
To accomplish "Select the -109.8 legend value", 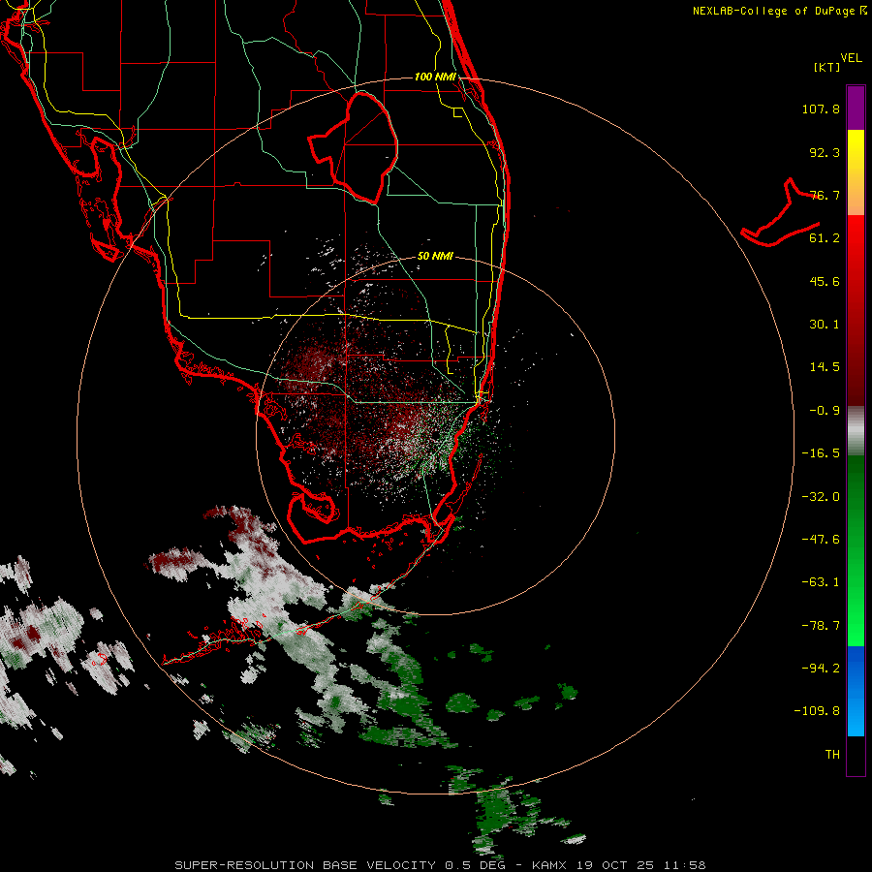I will click(817, 711).
